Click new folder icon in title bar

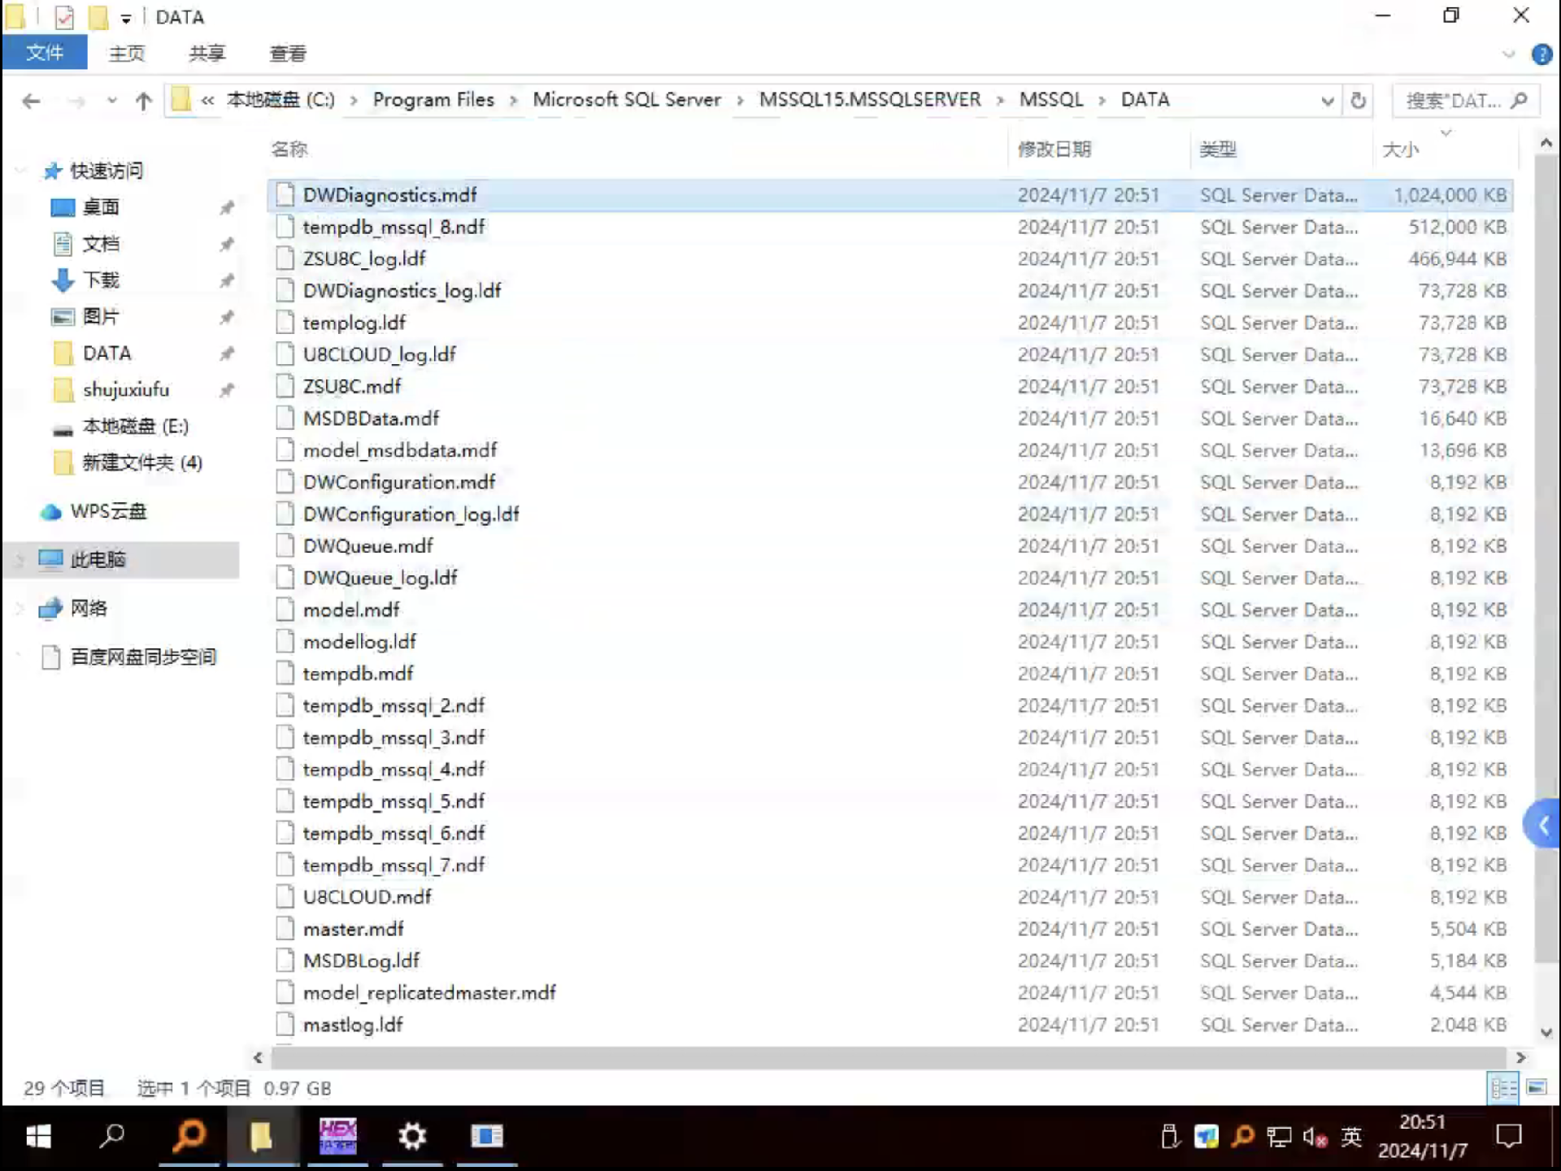(98, 17)
